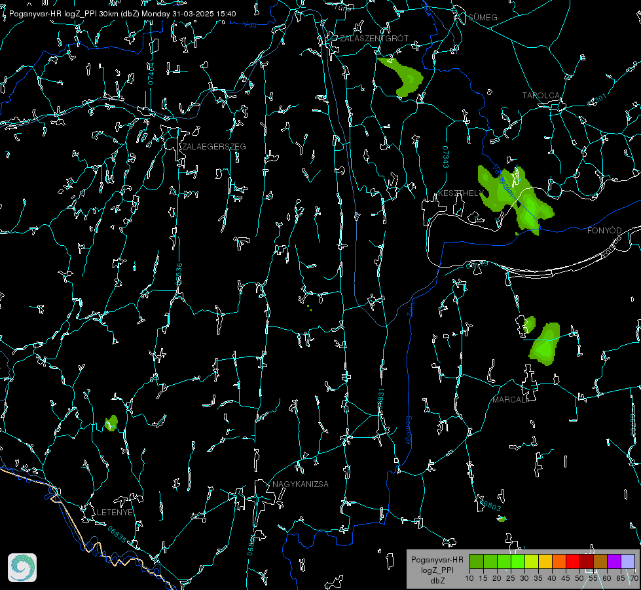This screenshot has width=641, height=590.
Task: Click the swirl logo icon in the corner
Action: (22, 568)
